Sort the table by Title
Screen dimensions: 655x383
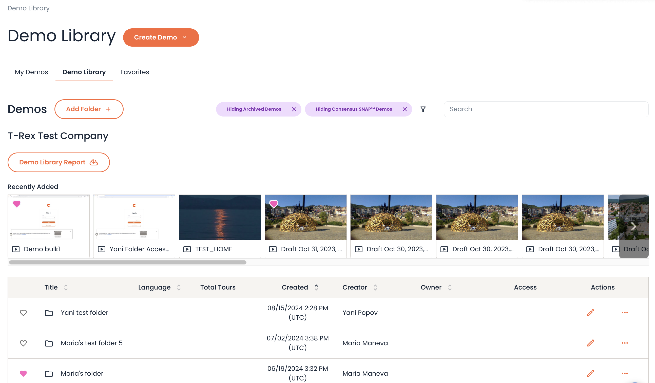(x=66, y=287)
